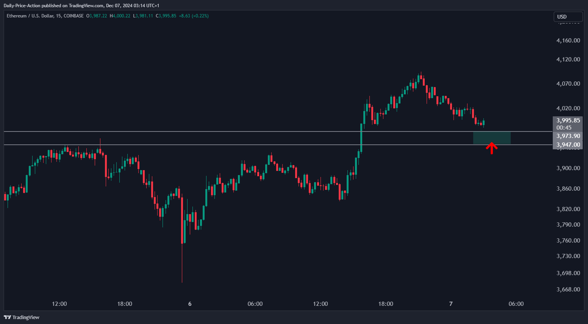Image resolution: width=588 pixels, height=324 pixels.
Task: Click the 3,900.00 price axis label
Action: point(568,168)
